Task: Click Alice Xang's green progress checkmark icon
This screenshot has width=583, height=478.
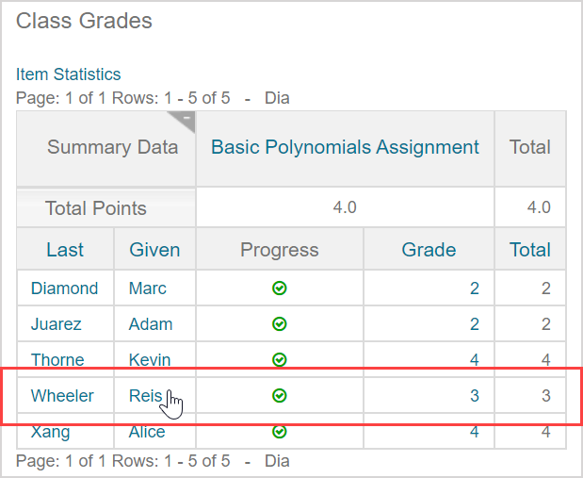Action: pos(279,432)
